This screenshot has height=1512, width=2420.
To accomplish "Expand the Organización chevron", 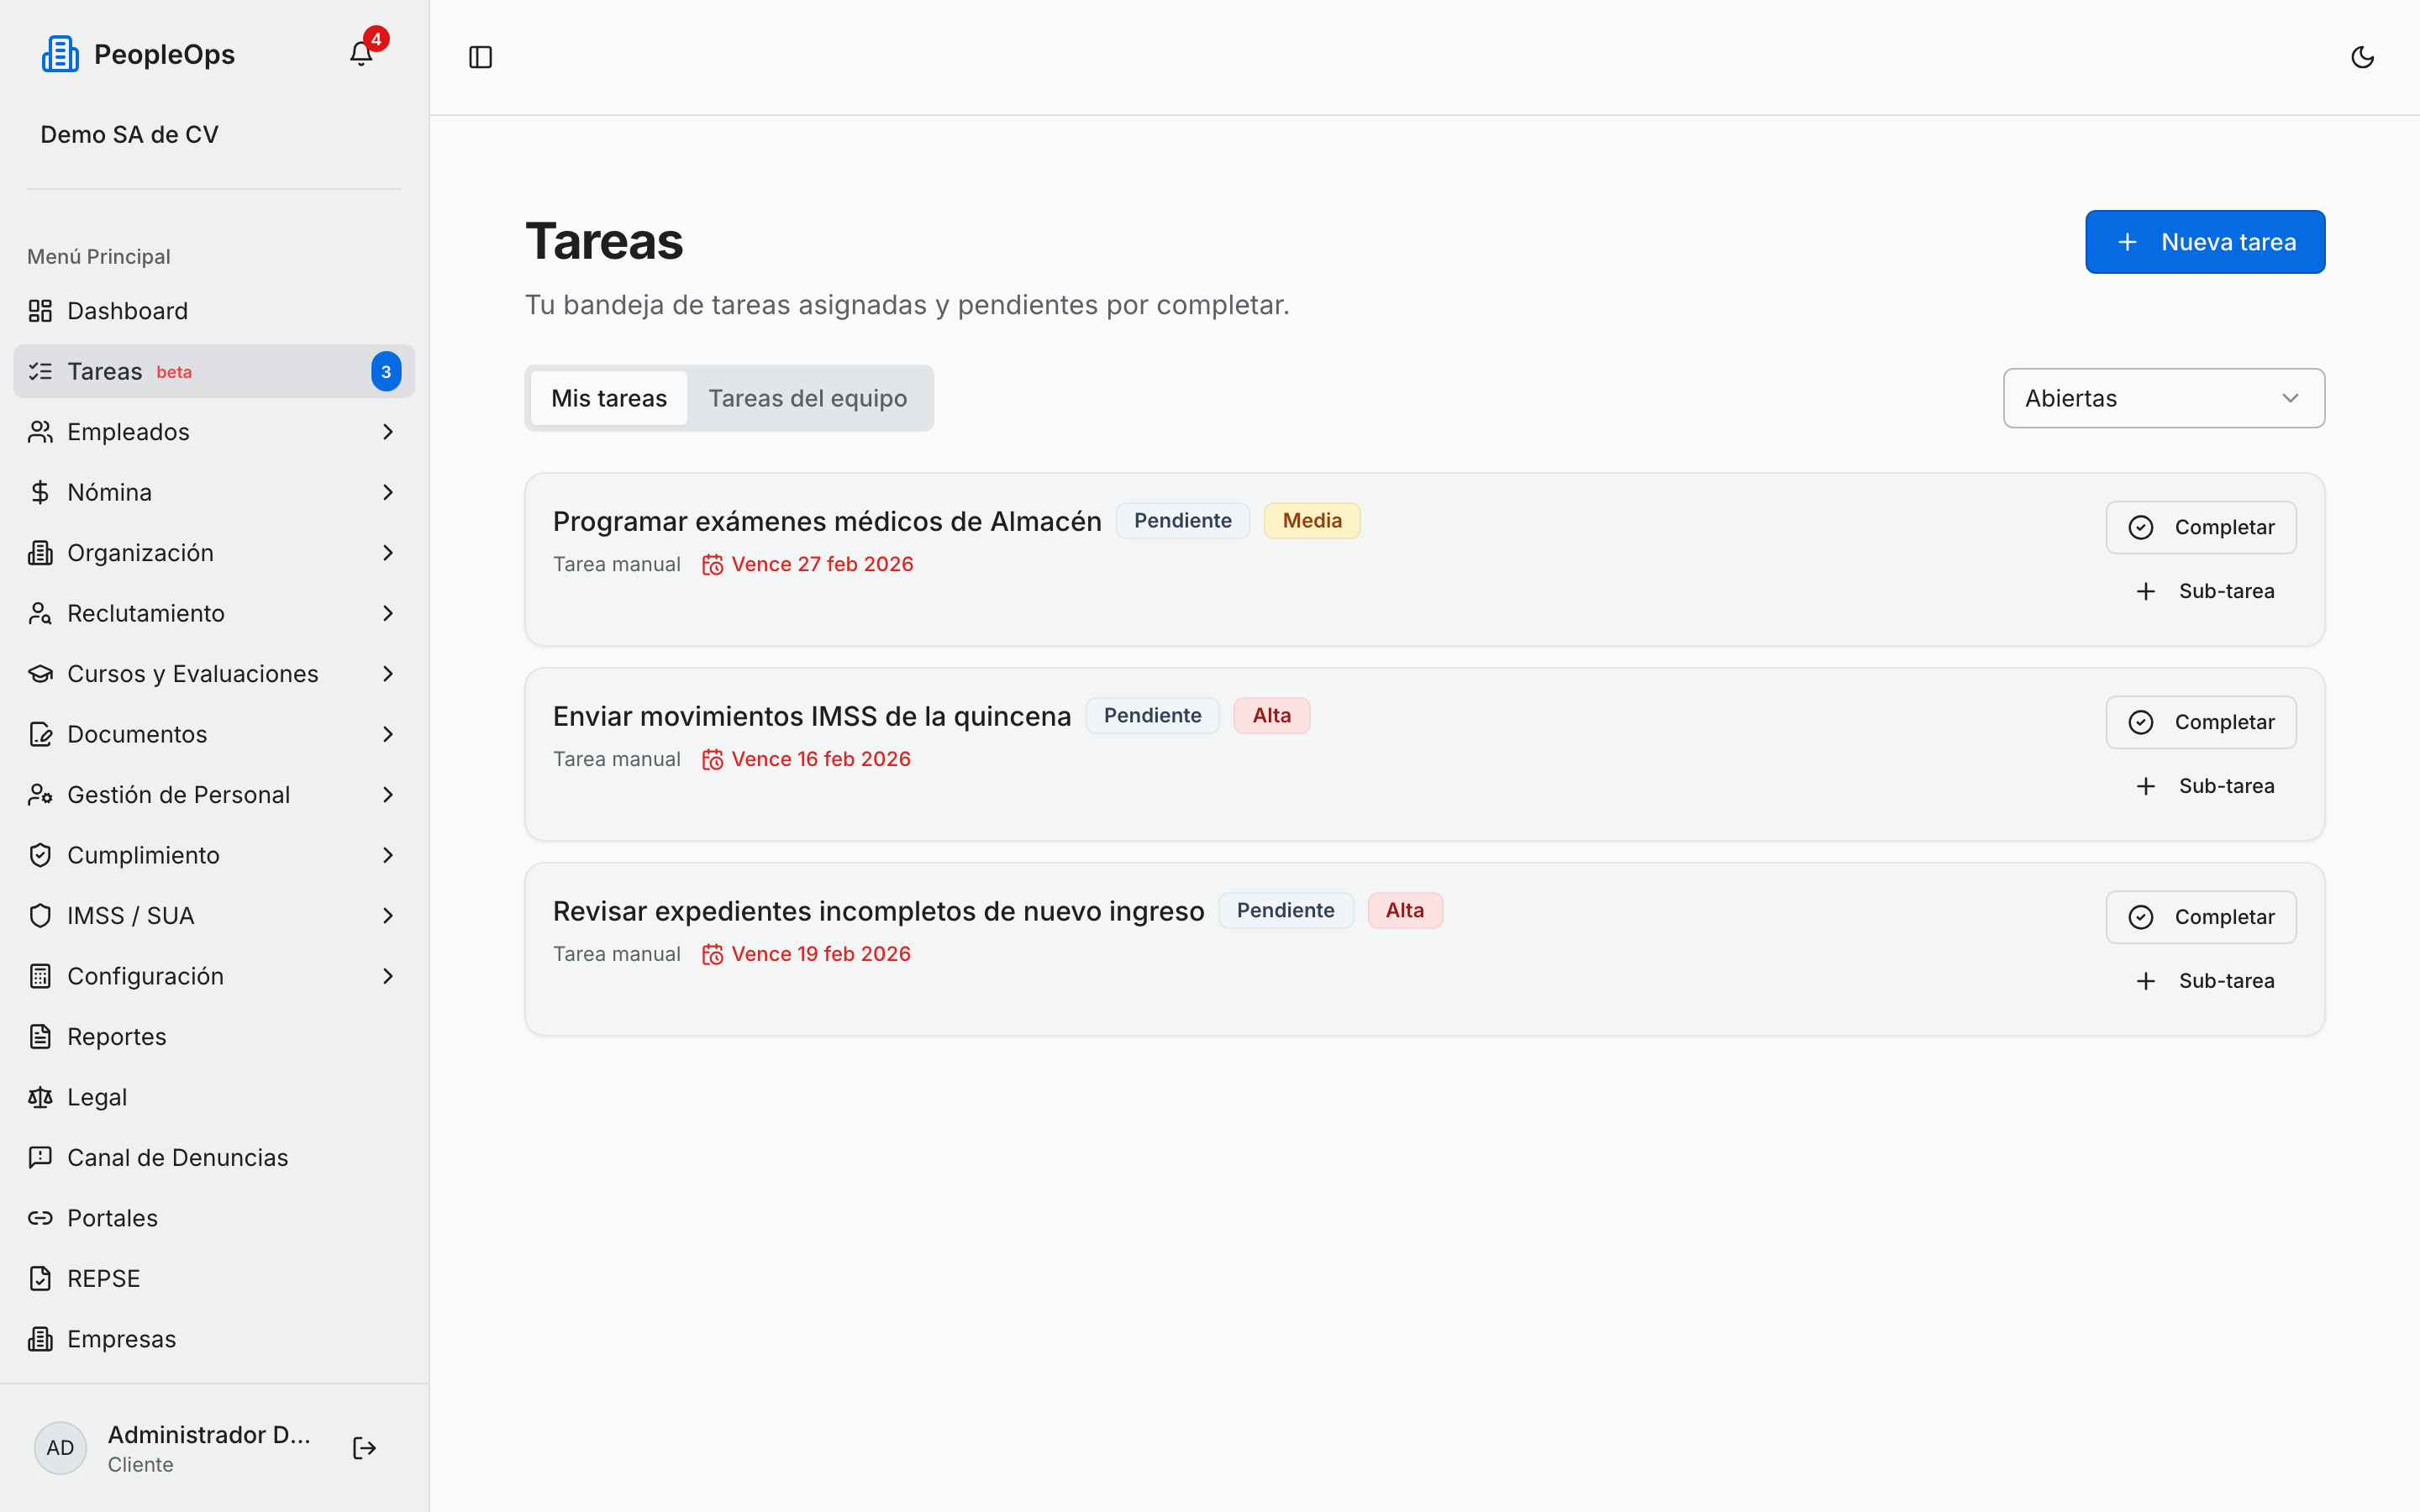I will tap(388, 553).
